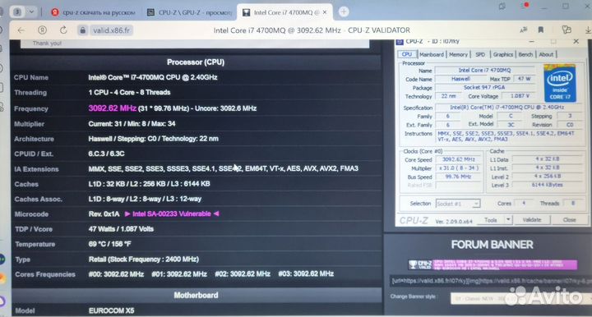Click the pink 3092.62 MHz frequency value
Screen dimensions: 592x317
[x=112, y=108]
